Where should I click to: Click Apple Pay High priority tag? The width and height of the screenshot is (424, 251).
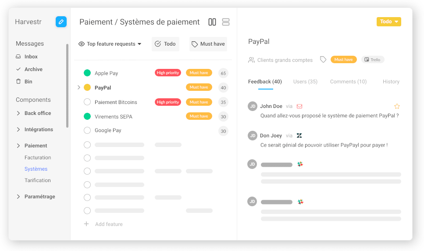(x=168, y=73)
